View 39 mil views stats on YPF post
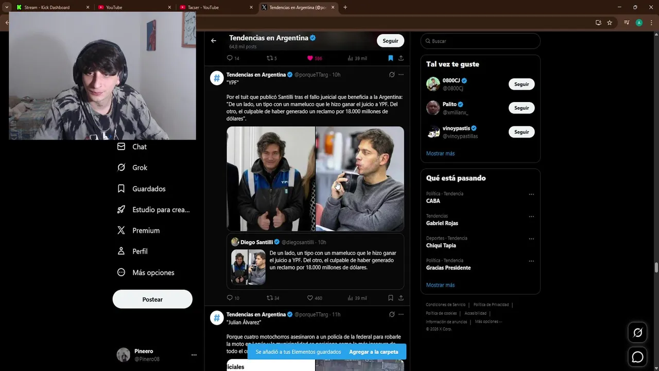This screenshot has height=371, width=659. tap(357, 298)
